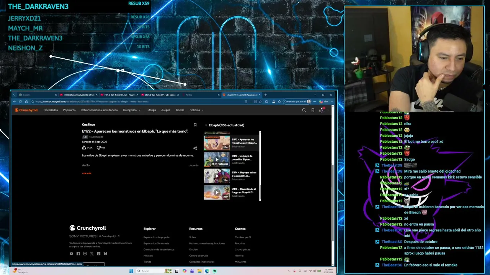Dislike the episode with thumbs down
This screenshot has height=275, width=490.
[x=98, y=147]
